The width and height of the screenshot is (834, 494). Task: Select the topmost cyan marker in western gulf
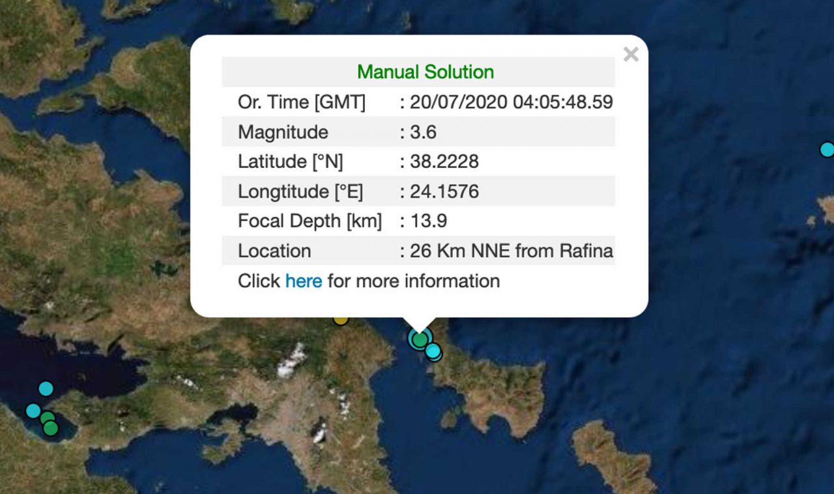(x=46, y=389)
